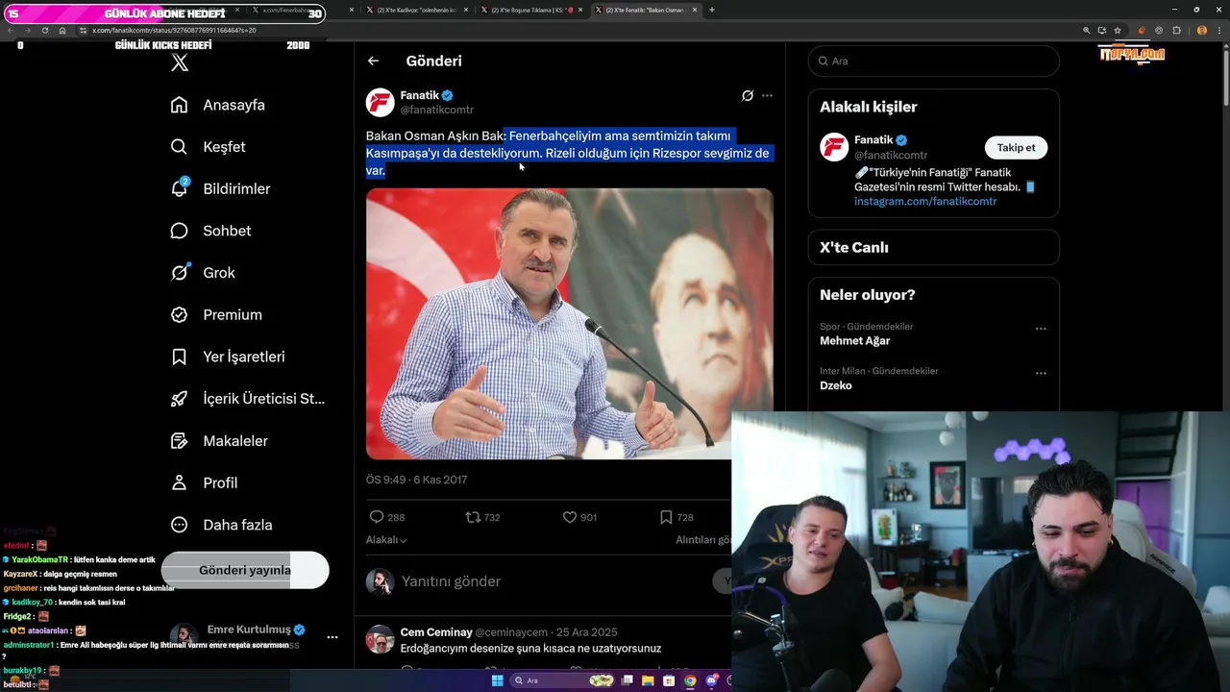Image resolution: width=1230 pixels, height=692 pixels.
Task: Click the reply icon showing 288
Action: point(377,517)
